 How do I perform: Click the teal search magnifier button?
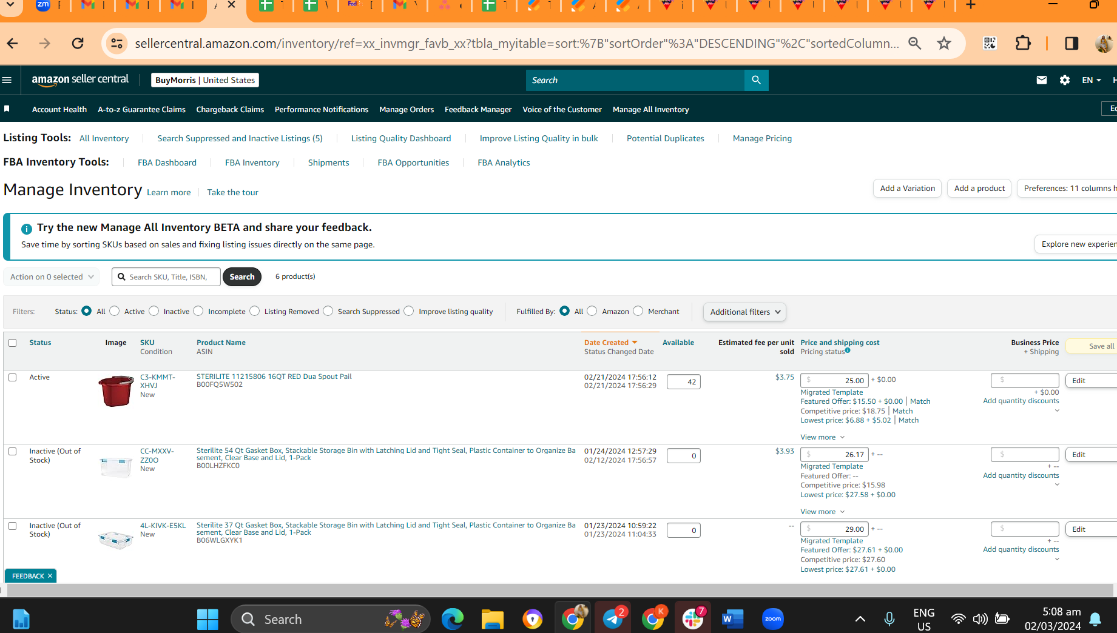[x=756, y=80]
